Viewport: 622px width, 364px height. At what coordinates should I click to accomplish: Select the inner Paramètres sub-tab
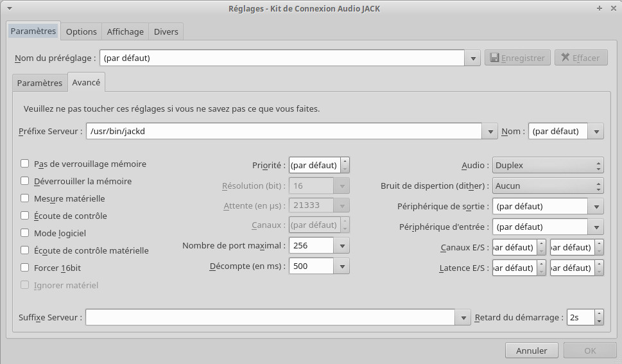pyautogui.click(x=40, y=83)
